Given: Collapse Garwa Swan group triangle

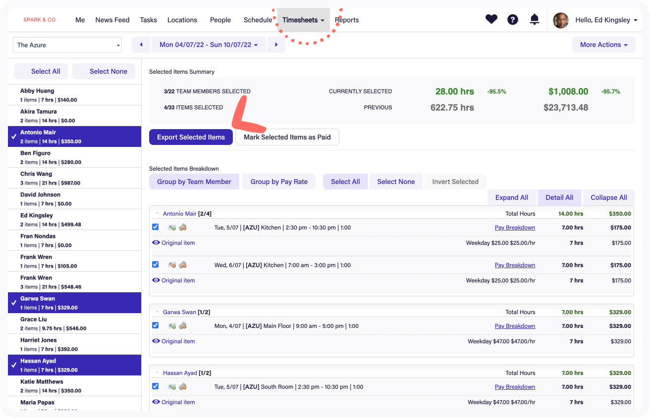Looking at the screenshot, I should pos(158,312).
